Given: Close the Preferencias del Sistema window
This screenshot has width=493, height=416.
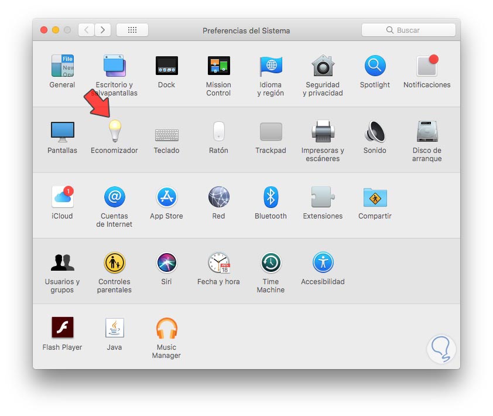Looking at the screenshot, I should (44, 30).
